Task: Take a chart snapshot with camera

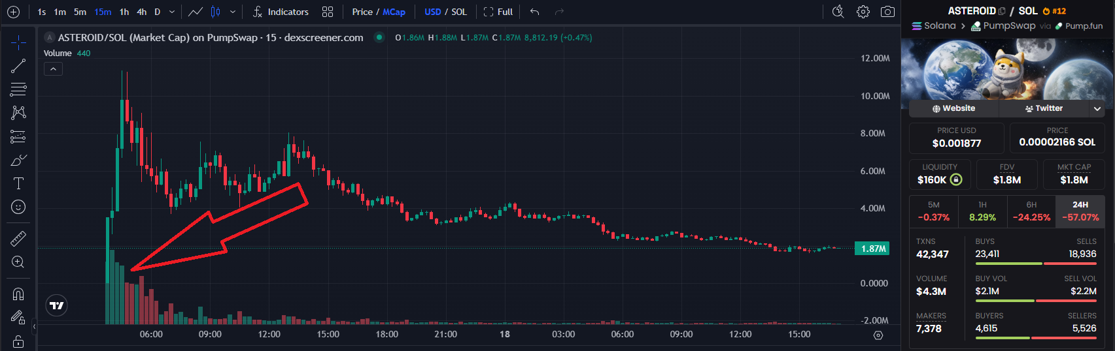Action: 887,12
